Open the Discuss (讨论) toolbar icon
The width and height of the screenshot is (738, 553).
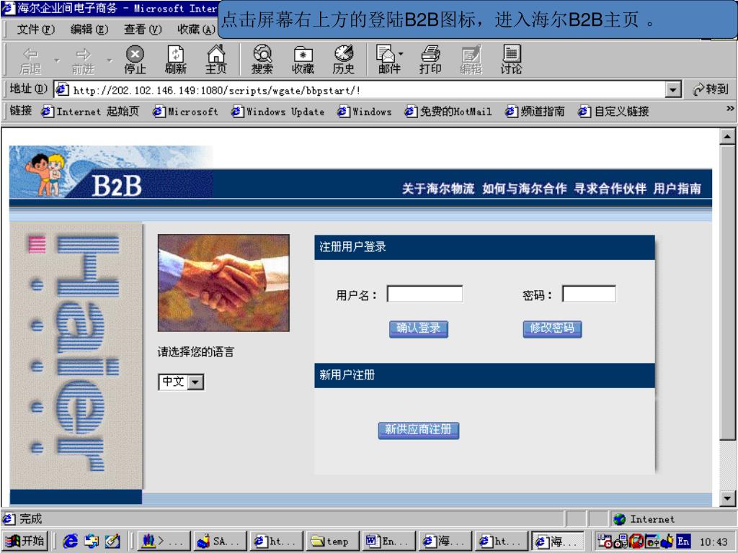click(x=511, y=60)
